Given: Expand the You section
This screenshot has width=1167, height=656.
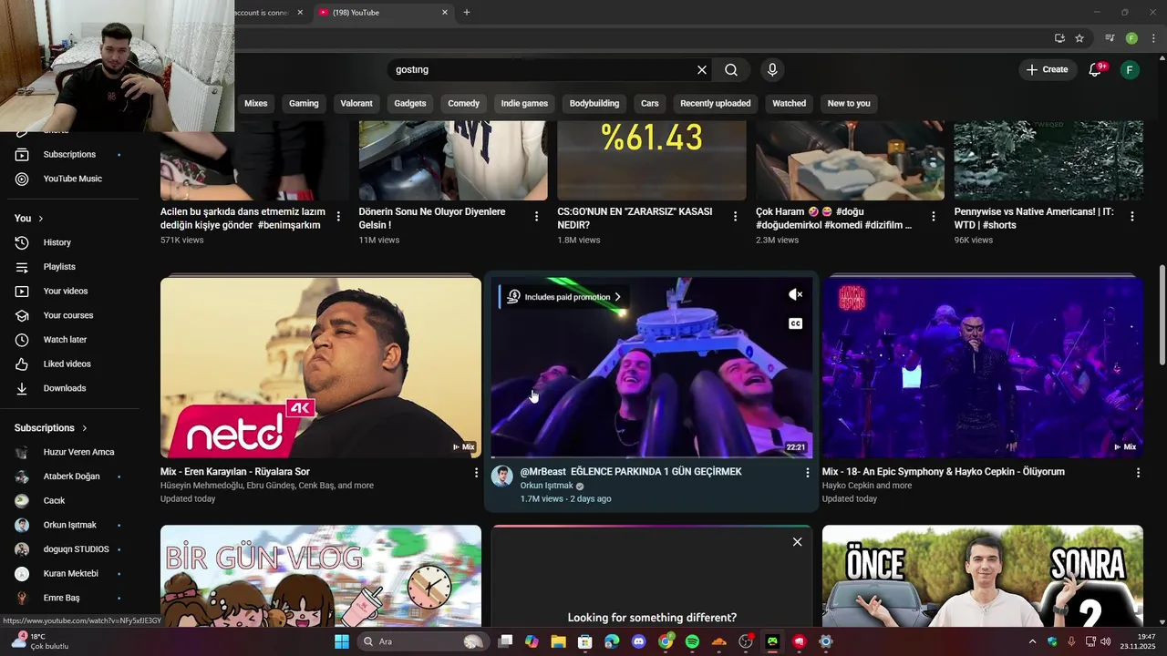Looking at the screenshot, I should pos(29,219).
